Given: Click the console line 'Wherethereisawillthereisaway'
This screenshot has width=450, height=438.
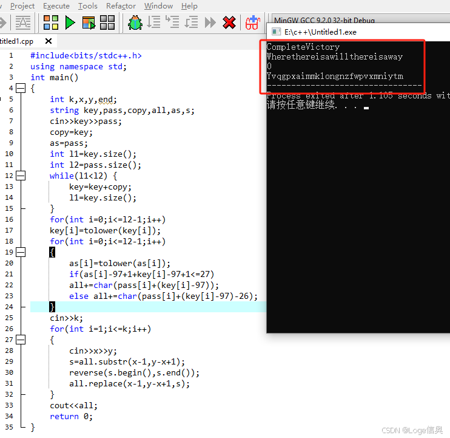Looking at the screenshot, I should pos(335,56).
